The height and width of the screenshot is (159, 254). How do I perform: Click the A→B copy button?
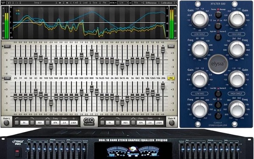(75, 3)
